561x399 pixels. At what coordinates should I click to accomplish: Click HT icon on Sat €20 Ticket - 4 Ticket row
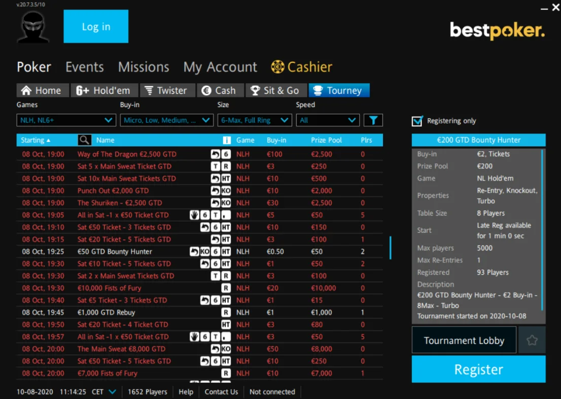pos(226,324)
